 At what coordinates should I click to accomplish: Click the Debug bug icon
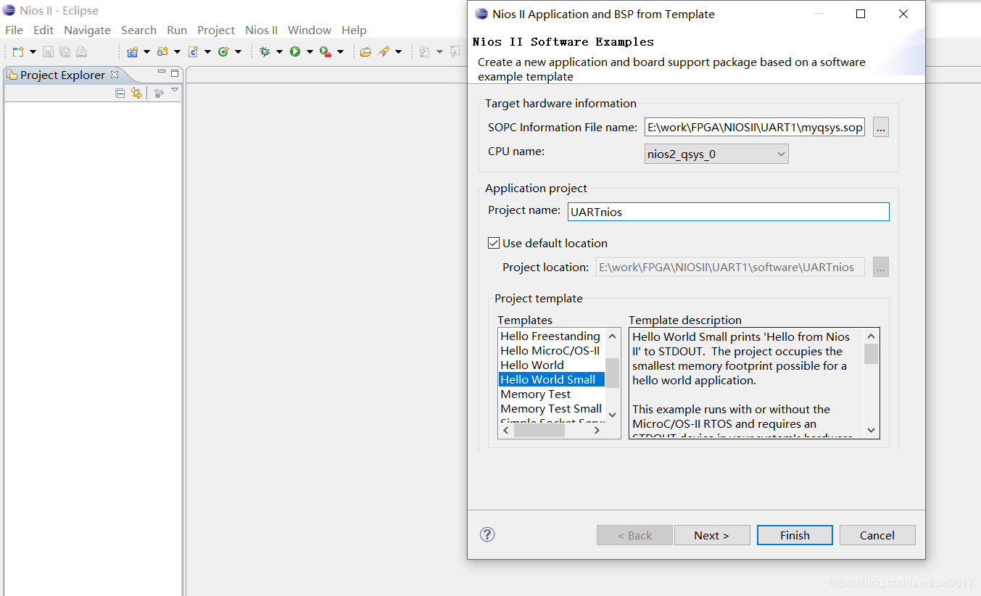265,51
